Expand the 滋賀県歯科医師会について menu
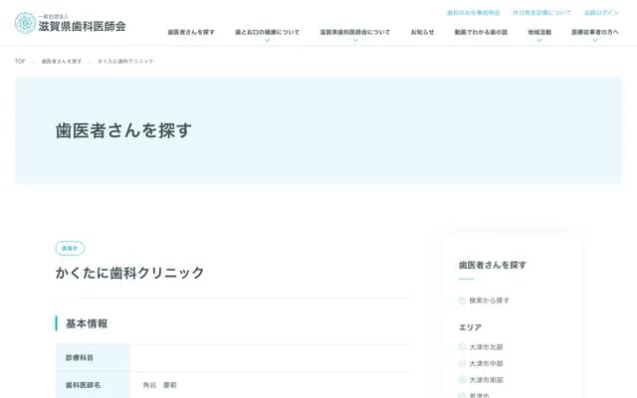This screenshot has height=398, width=637. 355,32
